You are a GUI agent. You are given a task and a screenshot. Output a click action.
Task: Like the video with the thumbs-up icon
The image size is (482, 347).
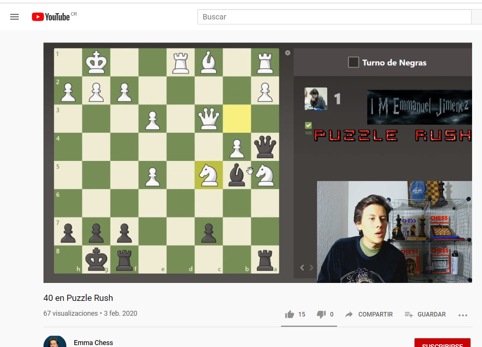point(289,314)
